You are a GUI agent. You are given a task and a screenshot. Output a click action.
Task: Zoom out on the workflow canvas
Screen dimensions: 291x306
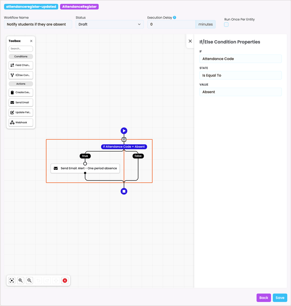point(29,281)
